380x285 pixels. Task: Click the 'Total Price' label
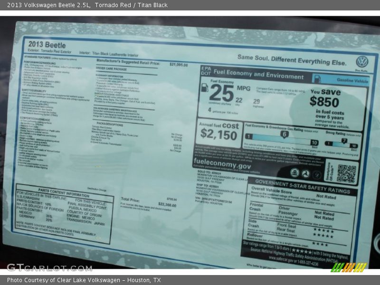pyautogui.click(x=130, y=199)
